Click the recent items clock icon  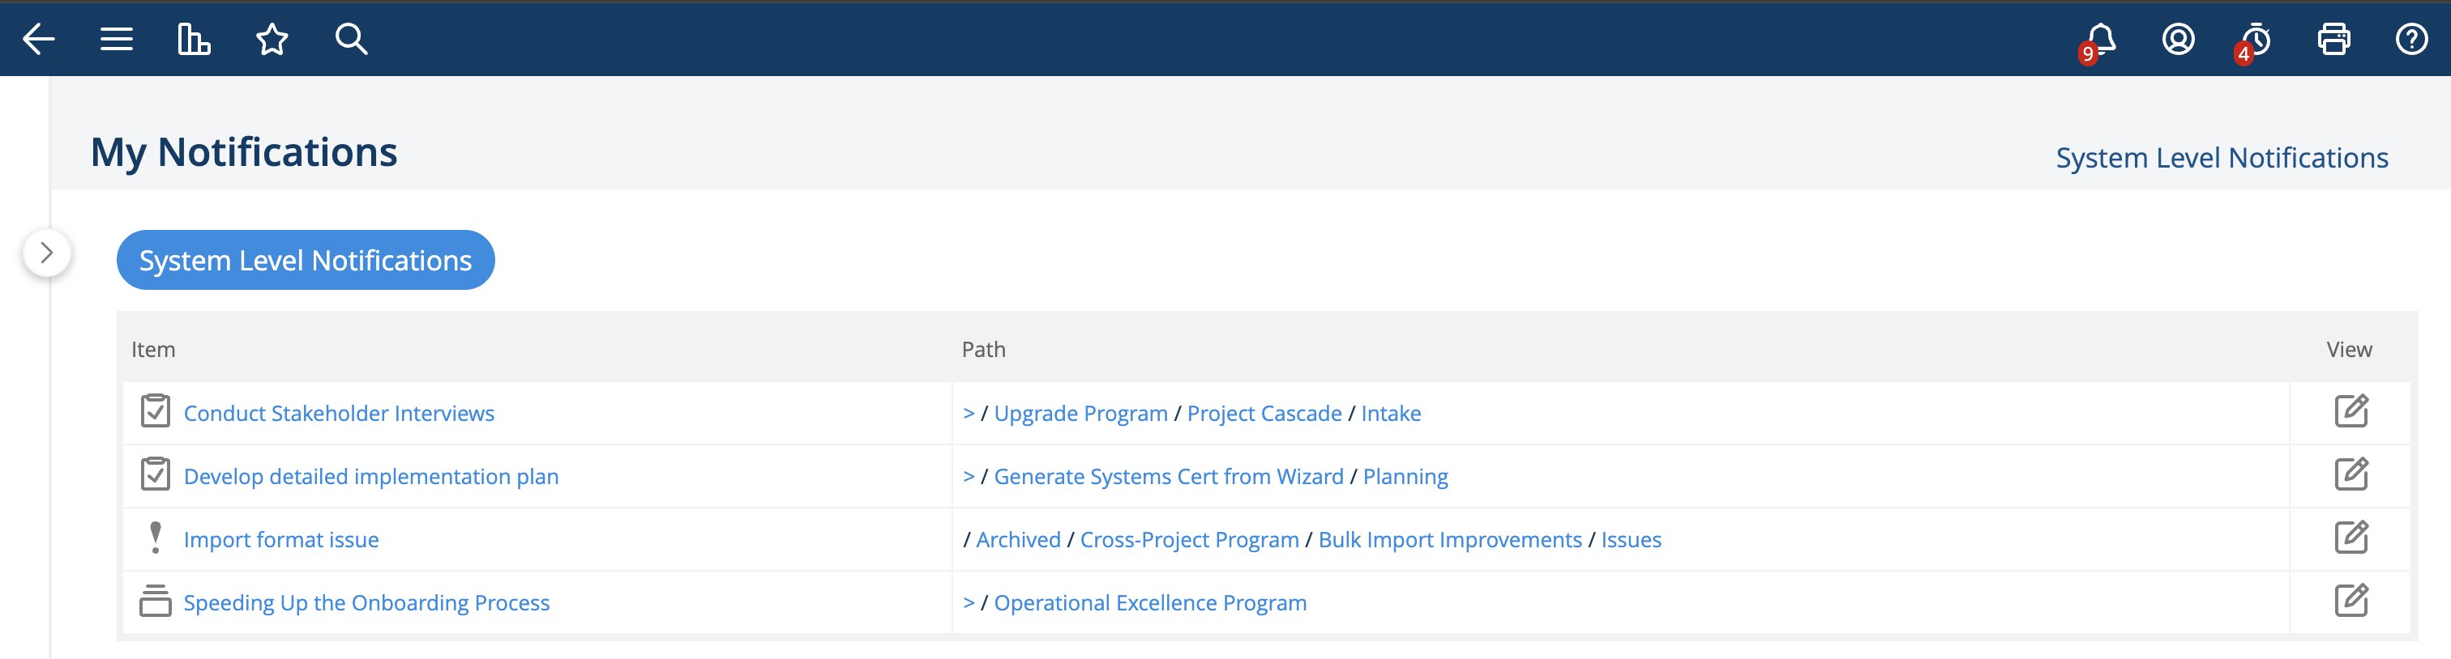2254,39
